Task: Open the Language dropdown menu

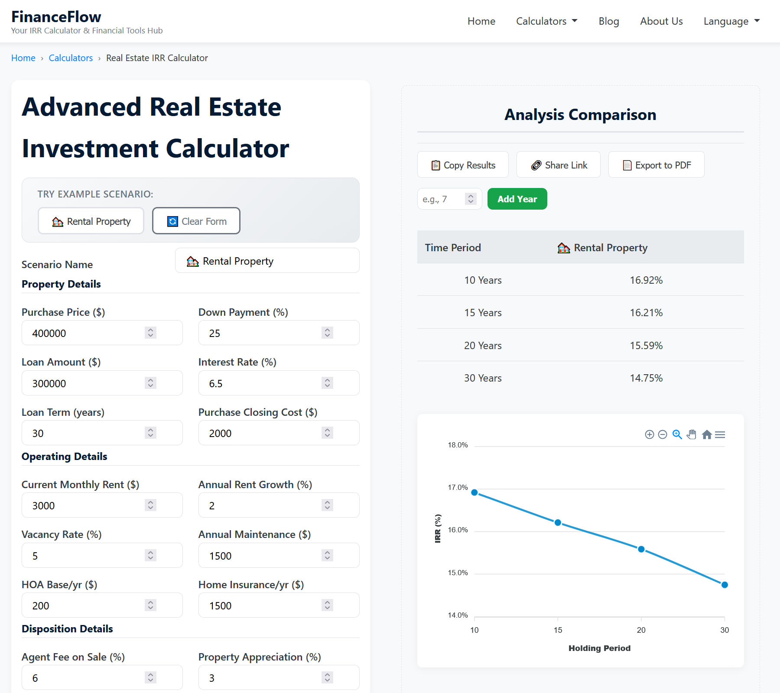Action: click(x=731, y=21)
